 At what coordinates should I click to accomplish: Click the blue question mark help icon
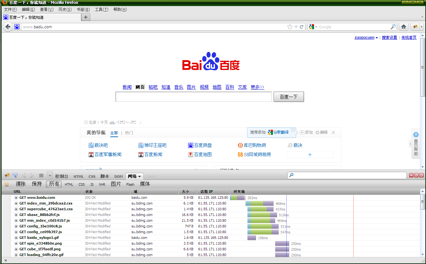[416, 135]
